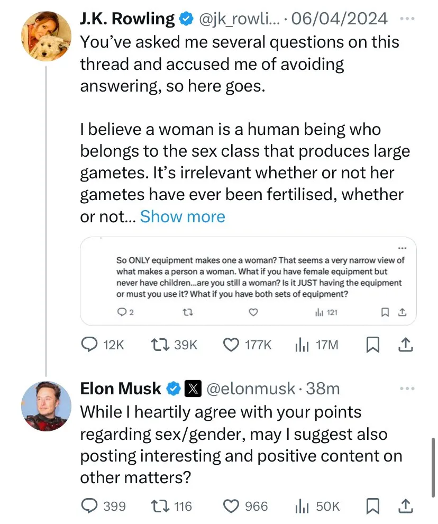Open more options for J.K. Rowling's post
This screenshot has height=524, width=438.
click(x=407, y=19)
